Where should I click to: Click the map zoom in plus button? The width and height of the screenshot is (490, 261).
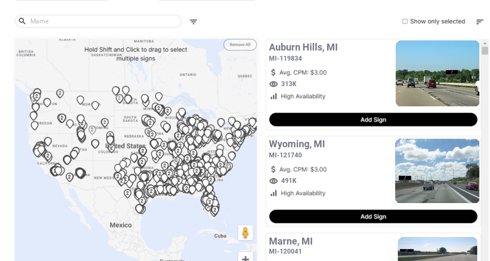[246, 258]
